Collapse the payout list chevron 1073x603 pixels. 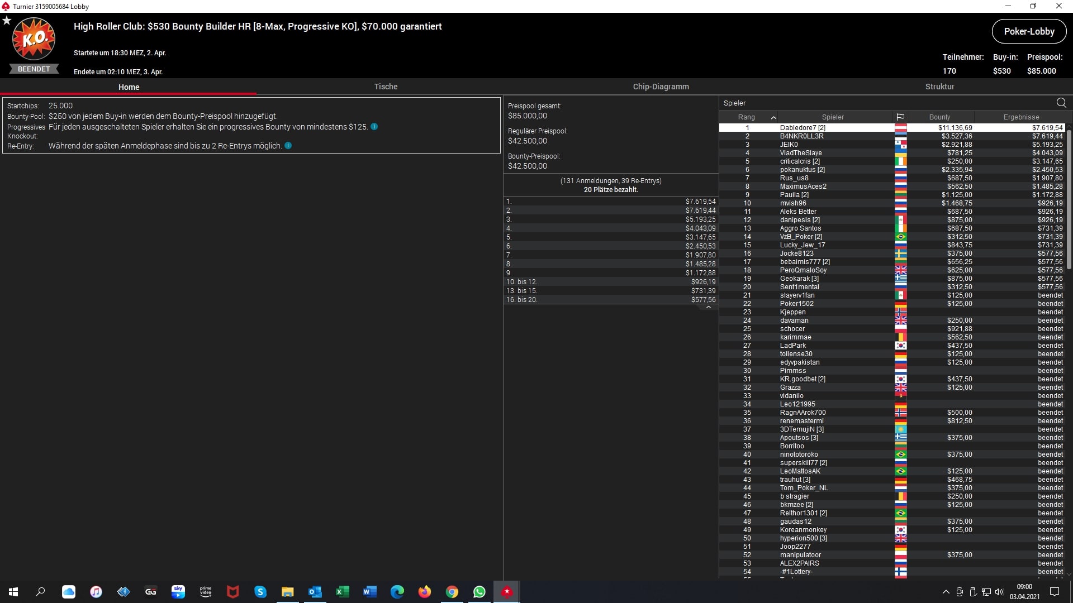click(x=708, y=308)
